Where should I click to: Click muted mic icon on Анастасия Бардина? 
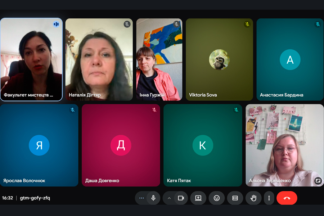pos(318,24)
